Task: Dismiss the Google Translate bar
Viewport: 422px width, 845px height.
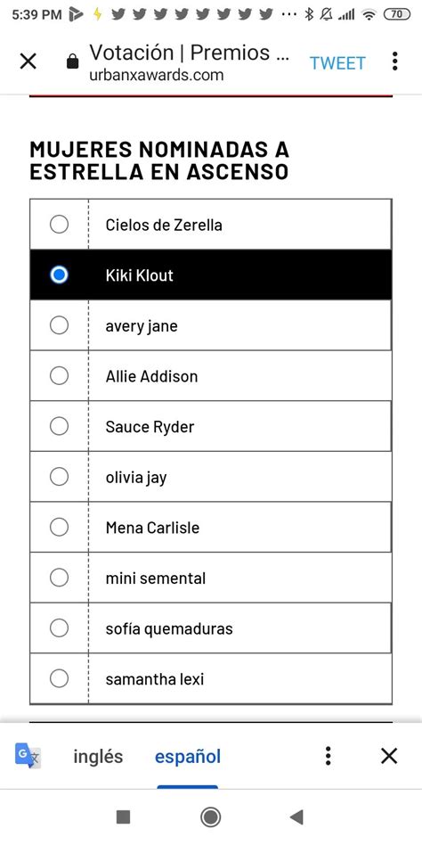Action: [389, 756]
